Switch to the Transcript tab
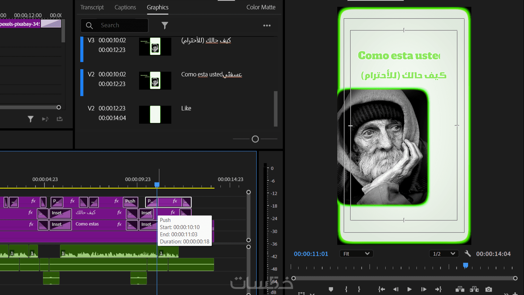The width and height of the screenshot is (524, 295). point(92,7)
